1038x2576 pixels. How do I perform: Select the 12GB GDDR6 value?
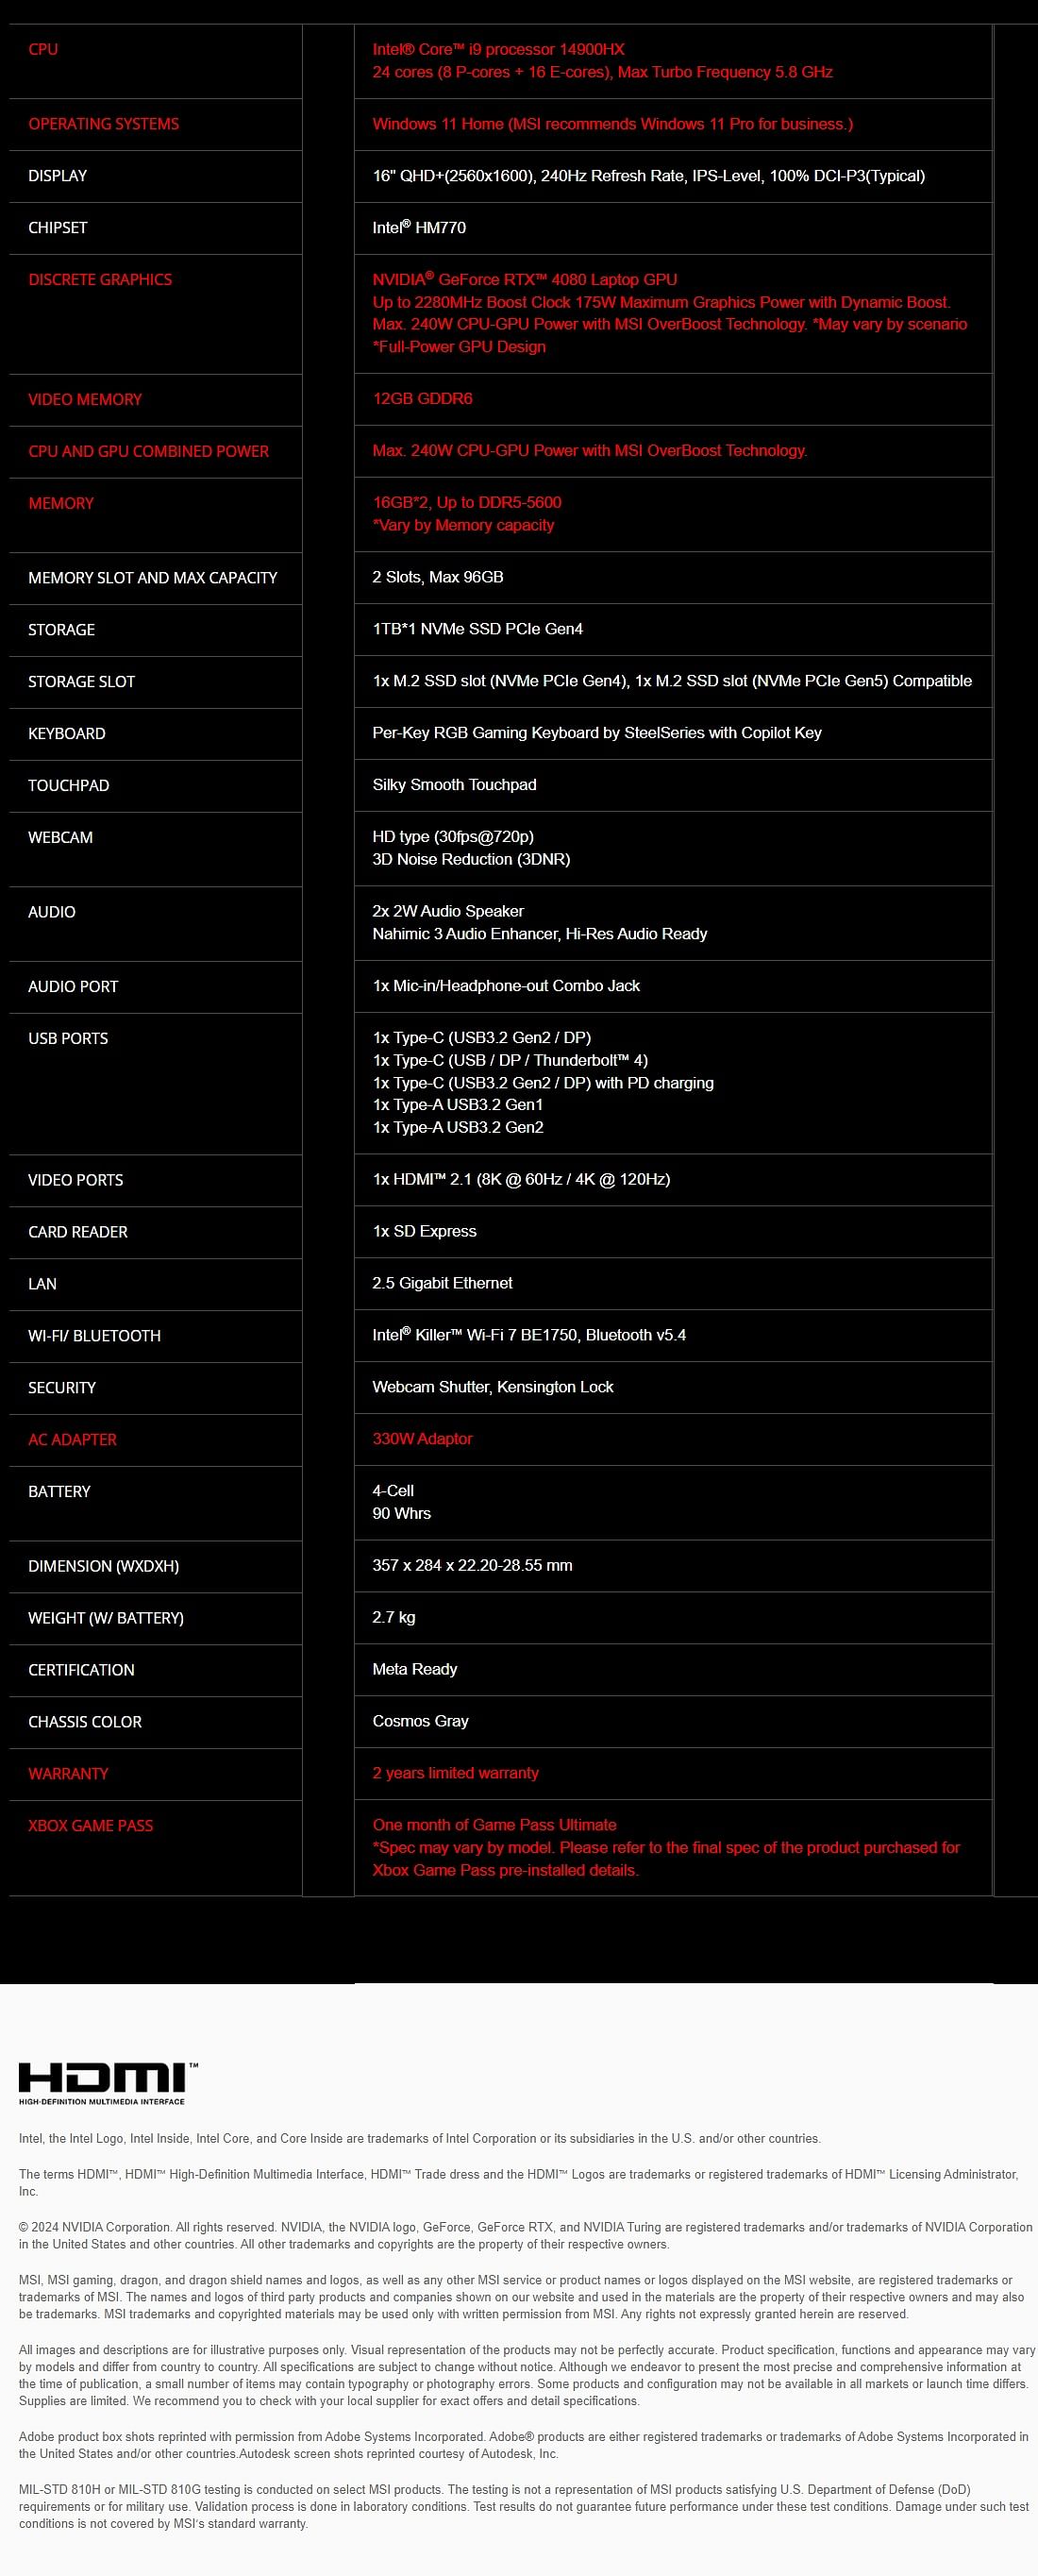[423, 398]
